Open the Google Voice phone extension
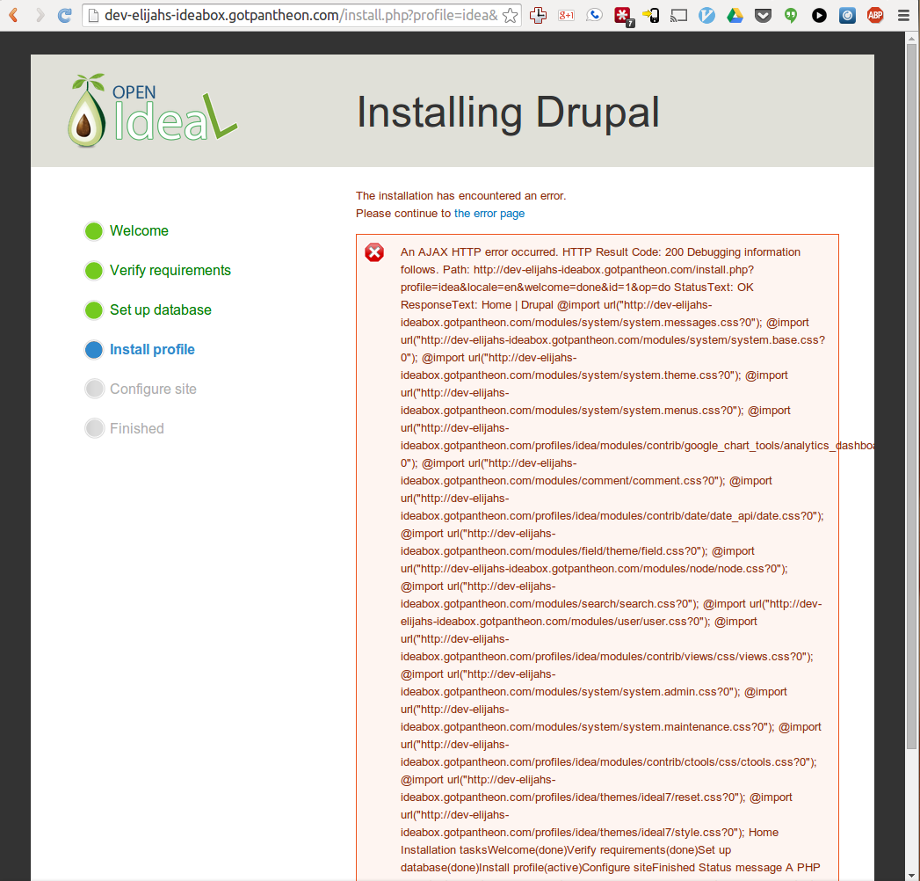 tap(594, 15)
